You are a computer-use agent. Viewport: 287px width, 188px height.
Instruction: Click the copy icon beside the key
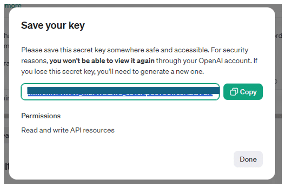[x=234, y=92]
